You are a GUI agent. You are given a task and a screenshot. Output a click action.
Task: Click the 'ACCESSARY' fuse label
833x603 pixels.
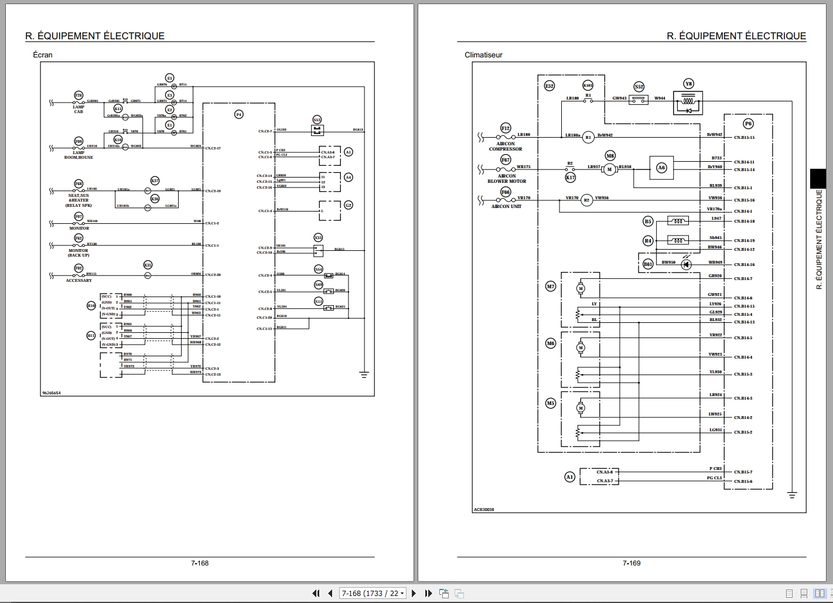78,280
